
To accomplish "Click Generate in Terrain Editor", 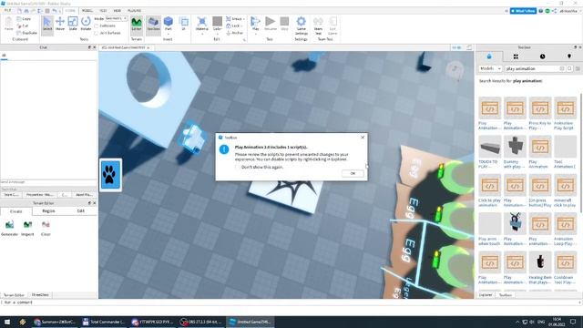I will click(x=10, y=228).
